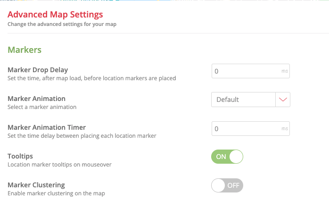Click into the Marker Animation Timer field

245,128
